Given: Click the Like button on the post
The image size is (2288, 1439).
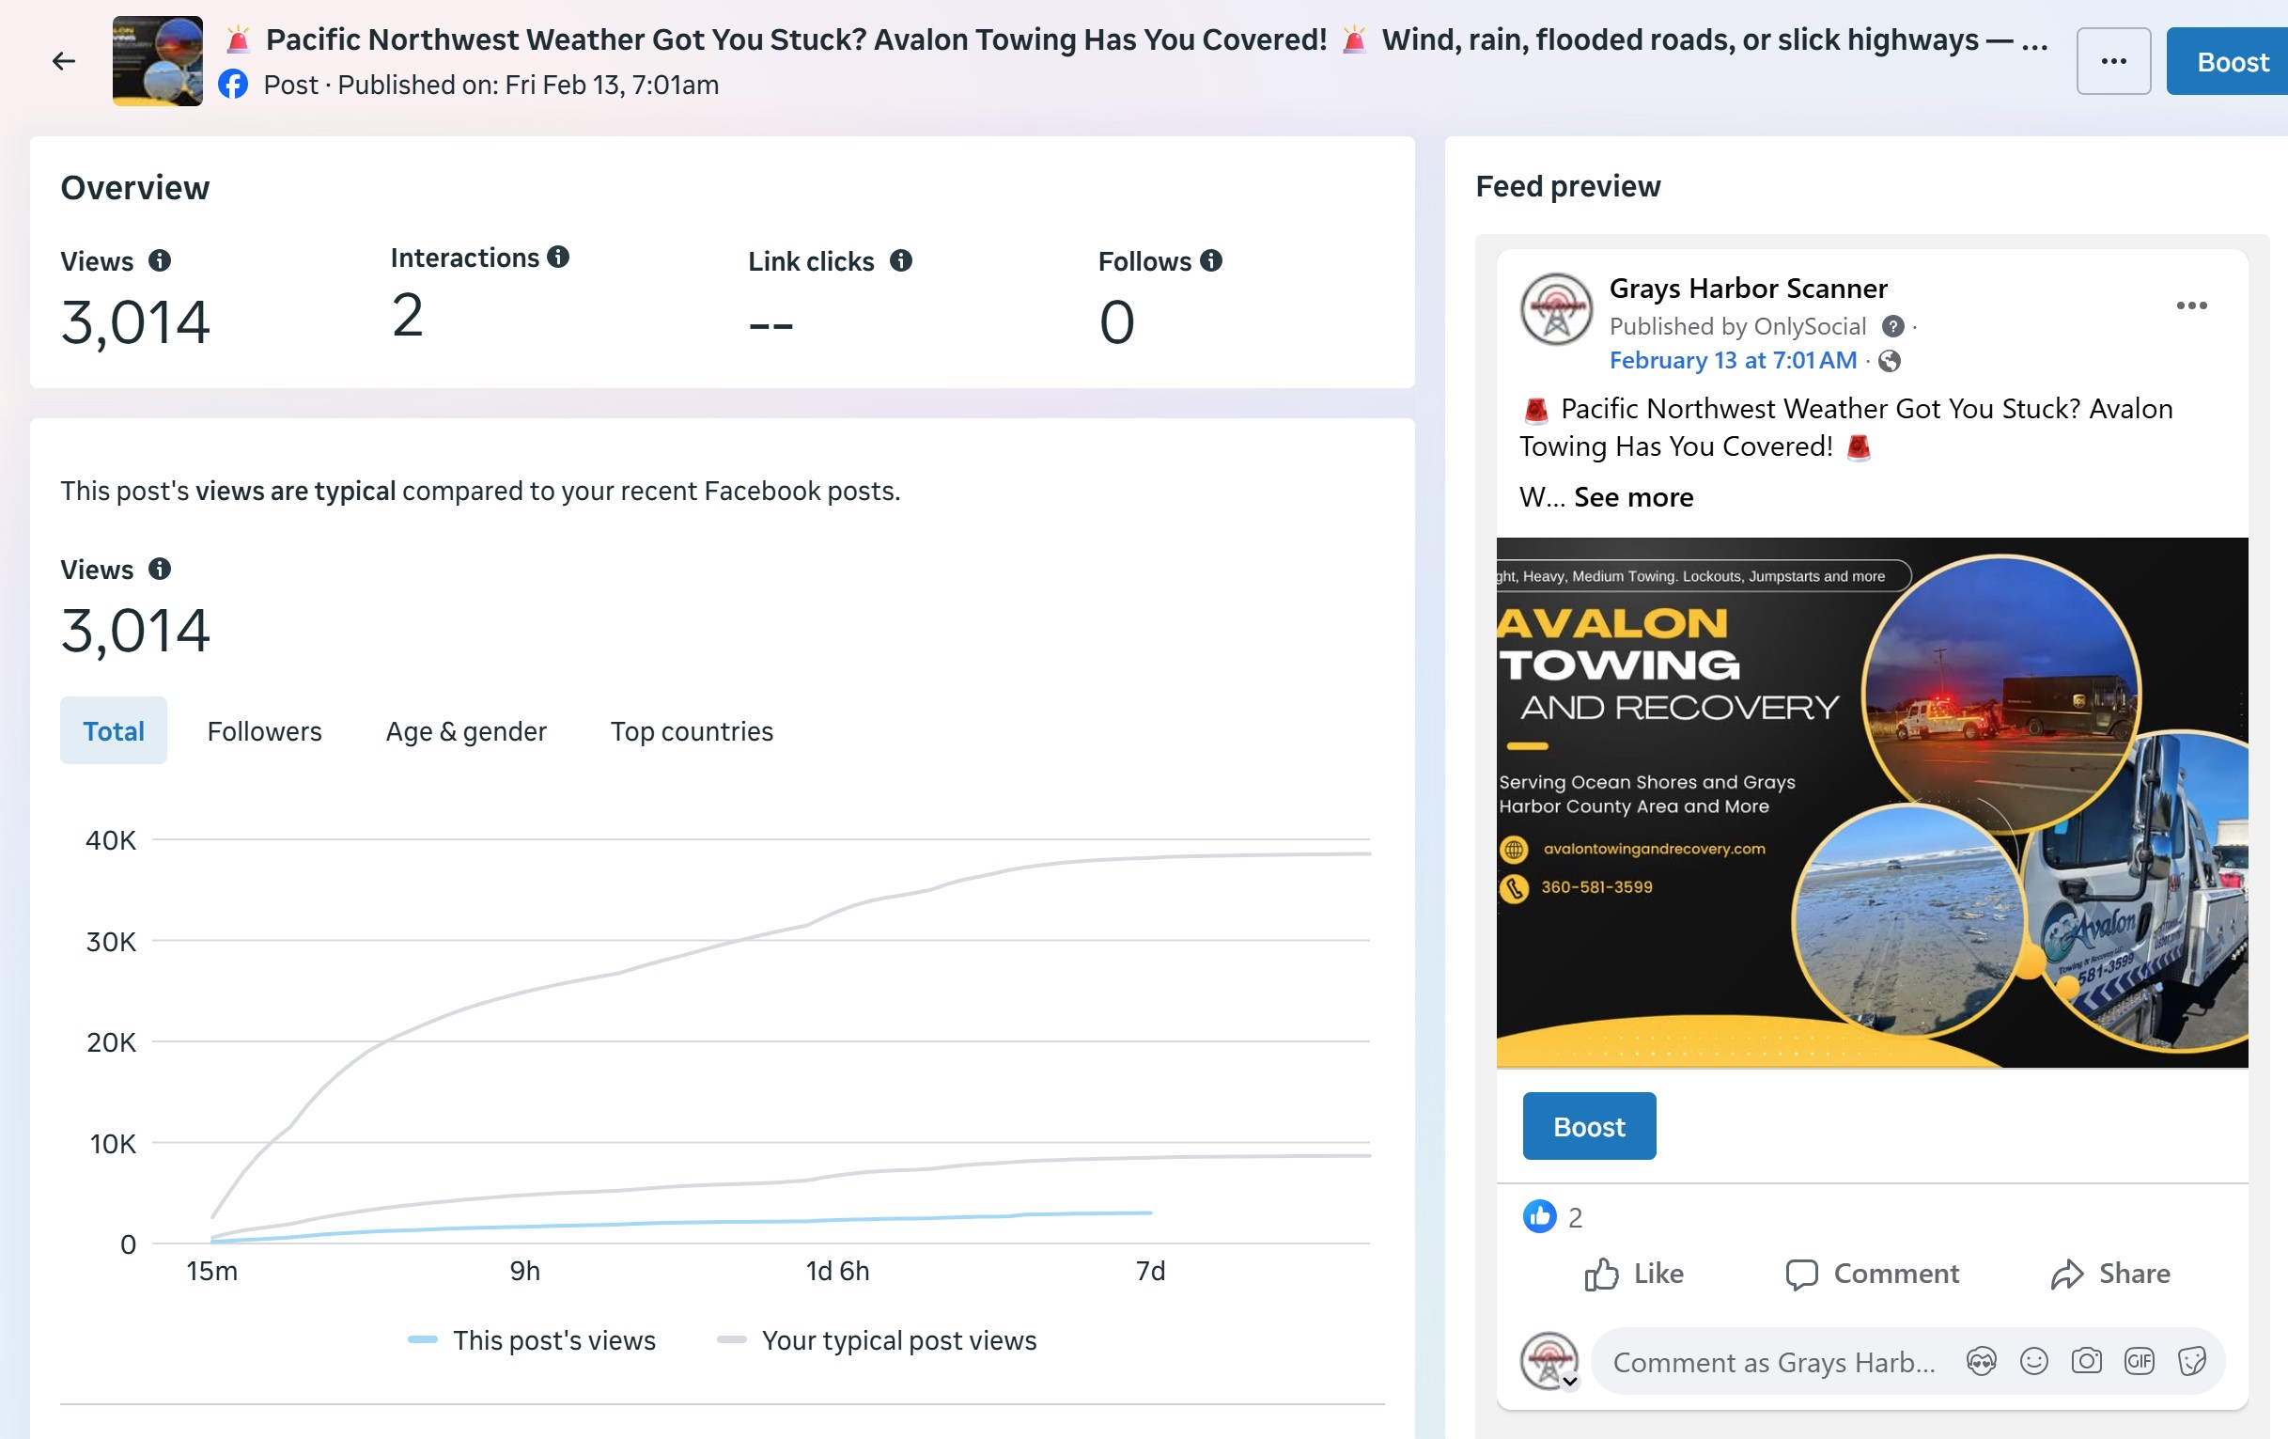Looking at the screenshot, I should tap(1634, 1274).
